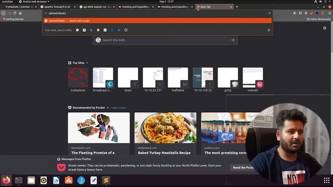
Task: Expand Recommended by Pocket section menu
Action: point(108,108)
